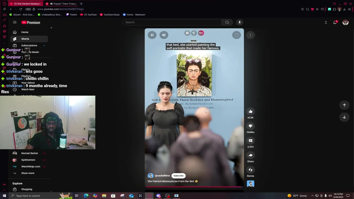
Task: Click the sidebar scroll-up arrow near Home
Action: 51,28
